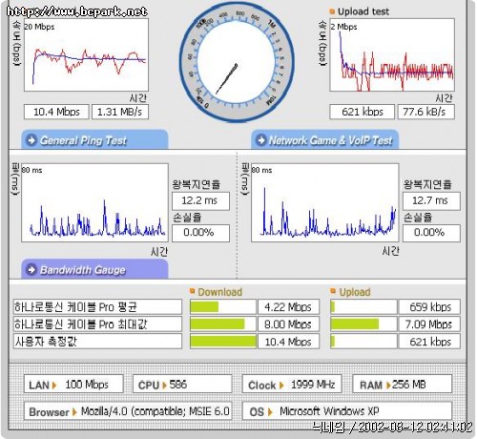Click the 10.4 Mbps download progress bar

pyautogui.click(x=223, y=341)
